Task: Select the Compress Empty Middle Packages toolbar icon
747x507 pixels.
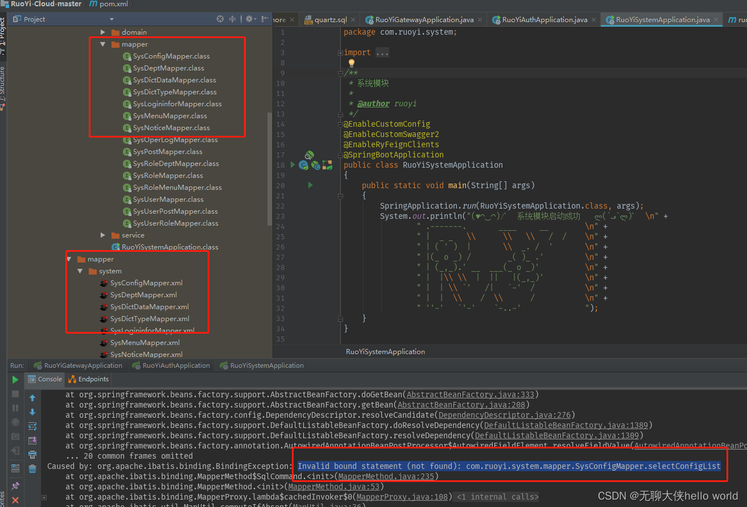Action: [x=232, y=19]
